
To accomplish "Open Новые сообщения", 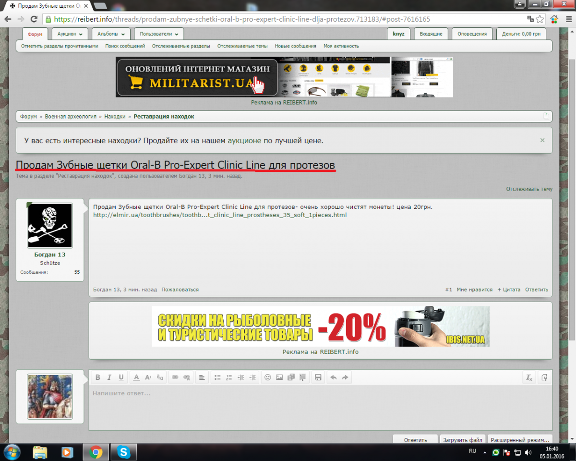I will (296, 46).
